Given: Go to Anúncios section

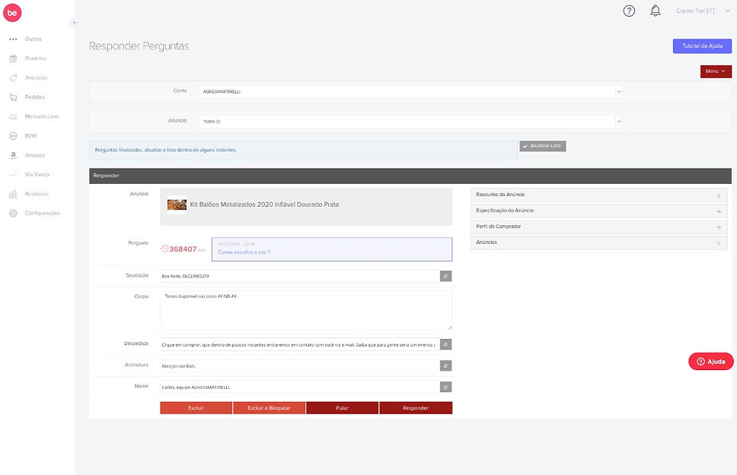Looking at the screenshot, I should [x=37, y=78].
